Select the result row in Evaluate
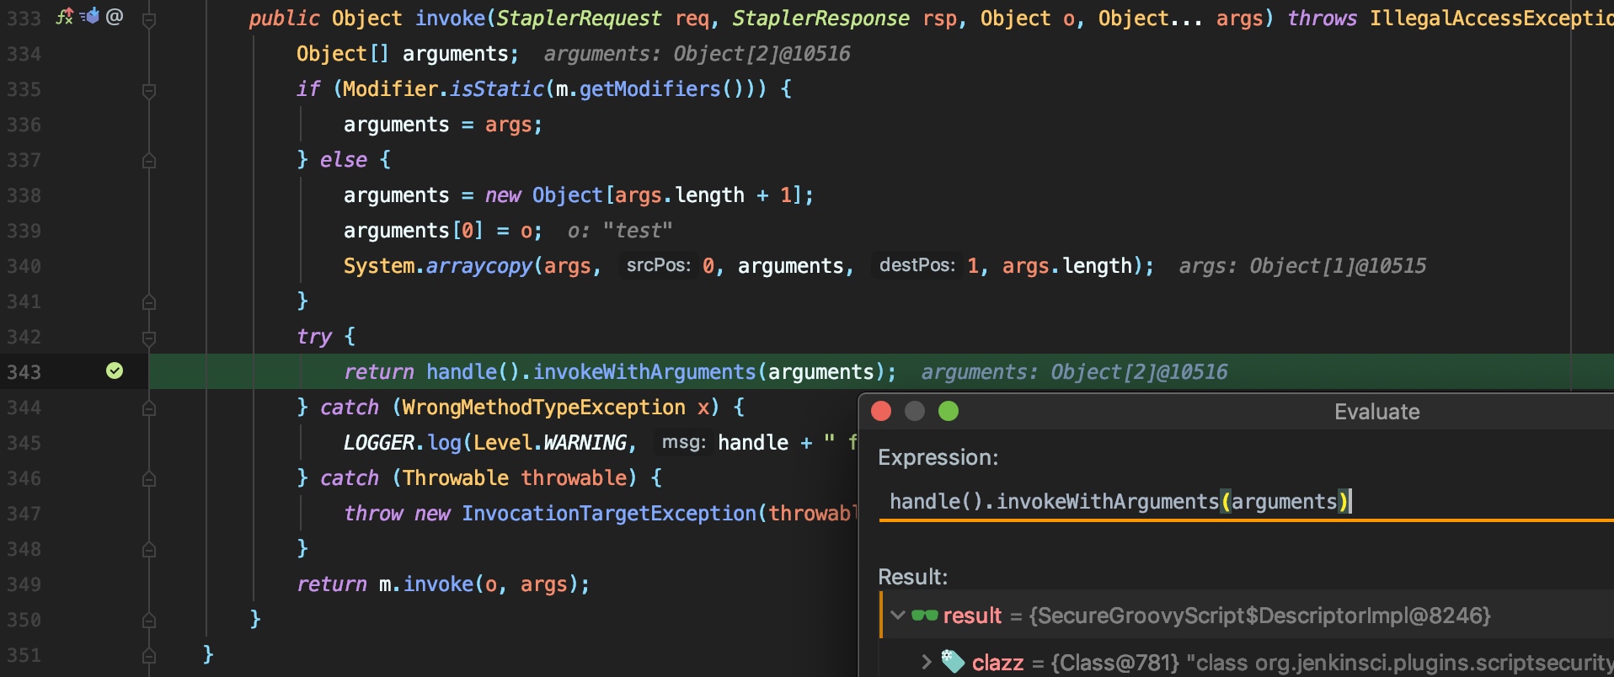Screen dimensions: 1614x677 pyautogui.click(x=1247, y=616)
